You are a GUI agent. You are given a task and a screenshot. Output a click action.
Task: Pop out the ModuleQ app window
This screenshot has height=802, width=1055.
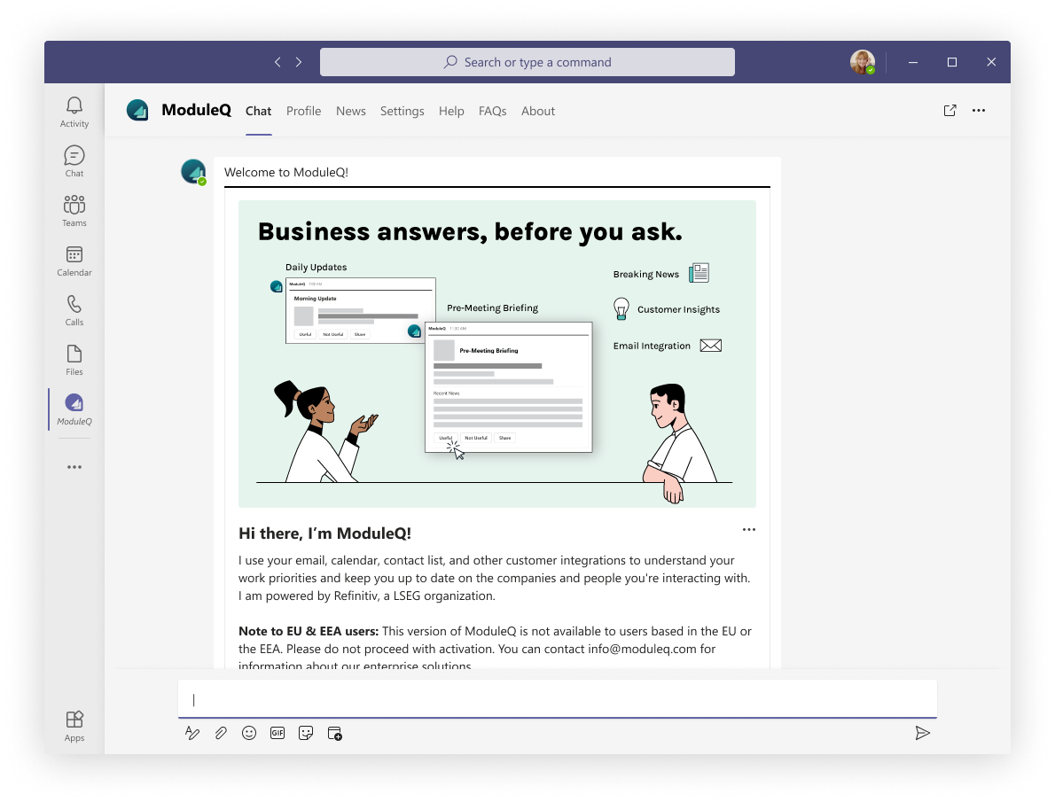point(949,111)
